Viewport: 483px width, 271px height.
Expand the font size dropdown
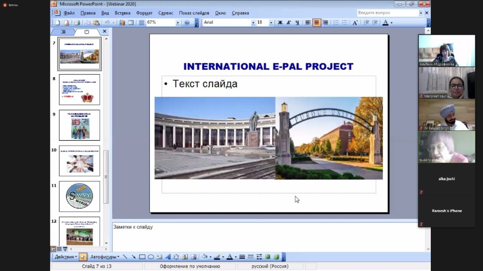[x=271, y=23]
